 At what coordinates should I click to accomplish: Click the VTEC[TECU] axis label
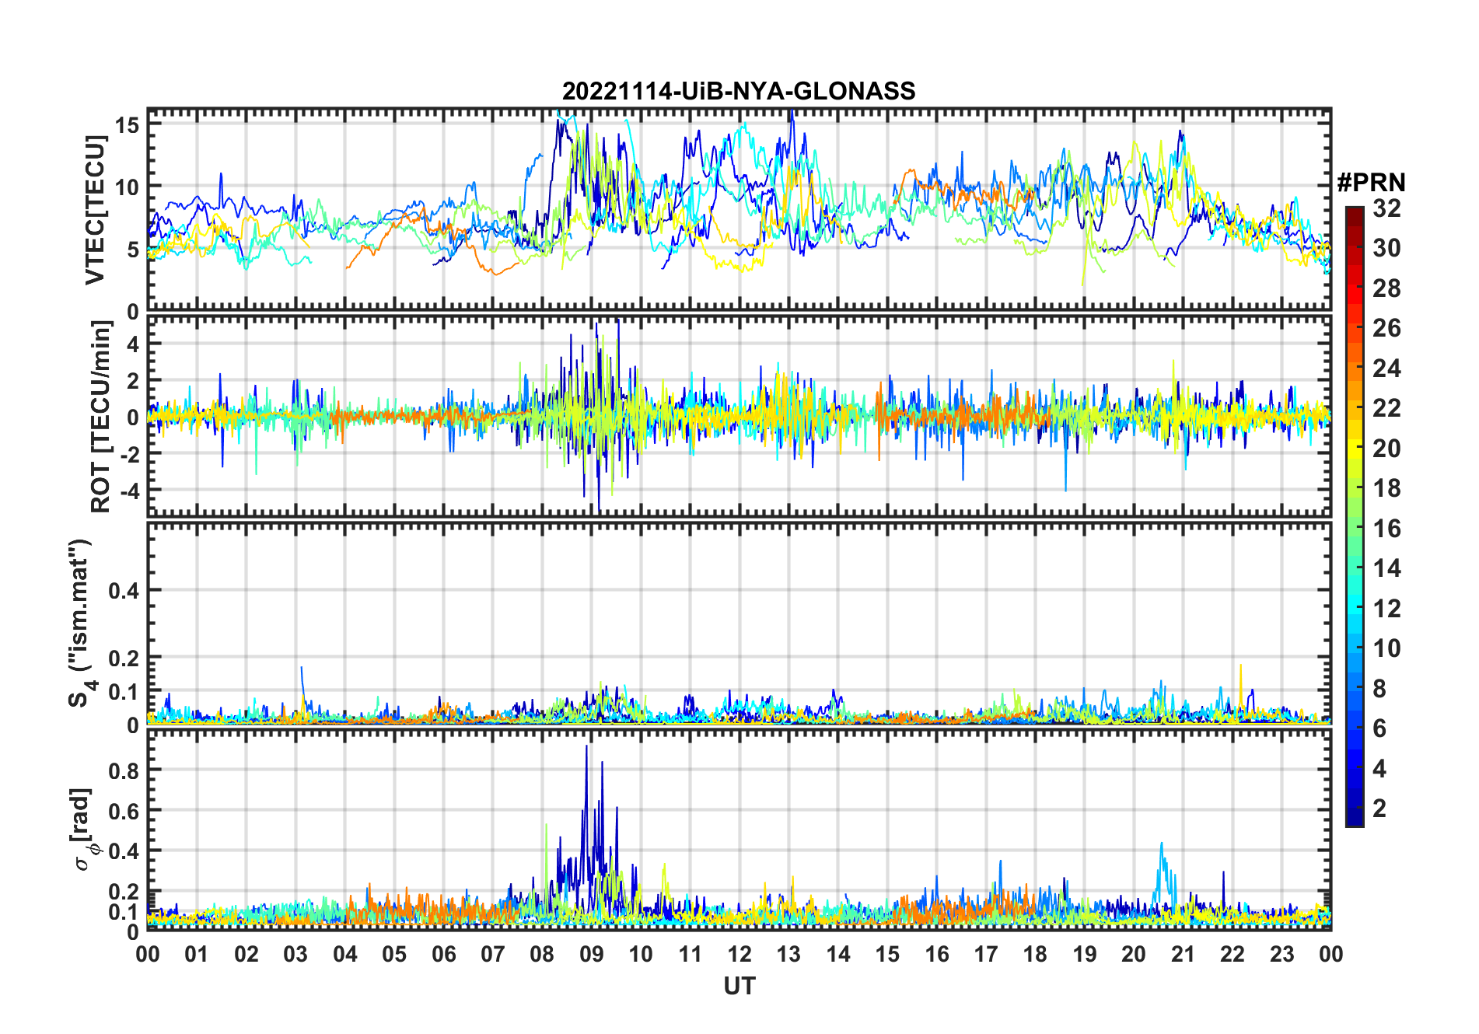(95, 210)
